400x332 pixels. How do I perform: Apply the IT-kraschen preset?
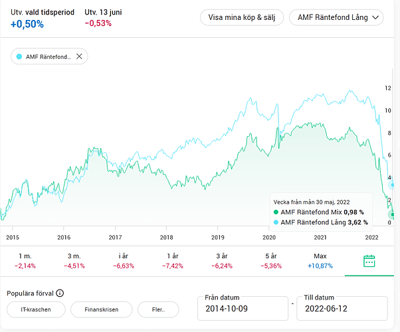[x=37, y=309]
